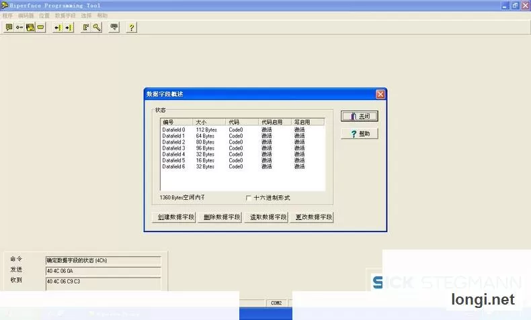
Task: Click the 创建数据字段 button
Action: [x=174, y=217]
